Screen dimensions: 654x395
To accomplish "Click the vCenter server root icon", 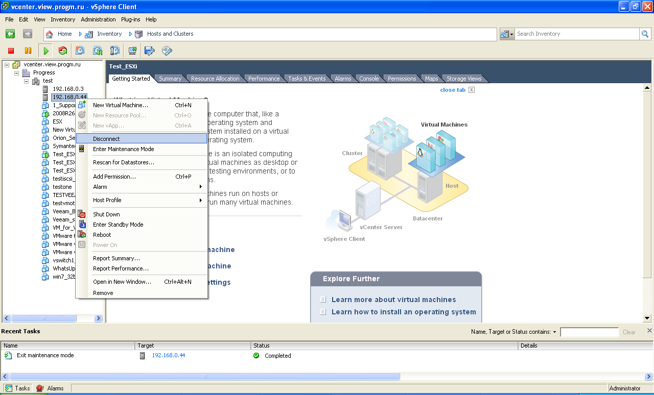I will click(16, 64).
